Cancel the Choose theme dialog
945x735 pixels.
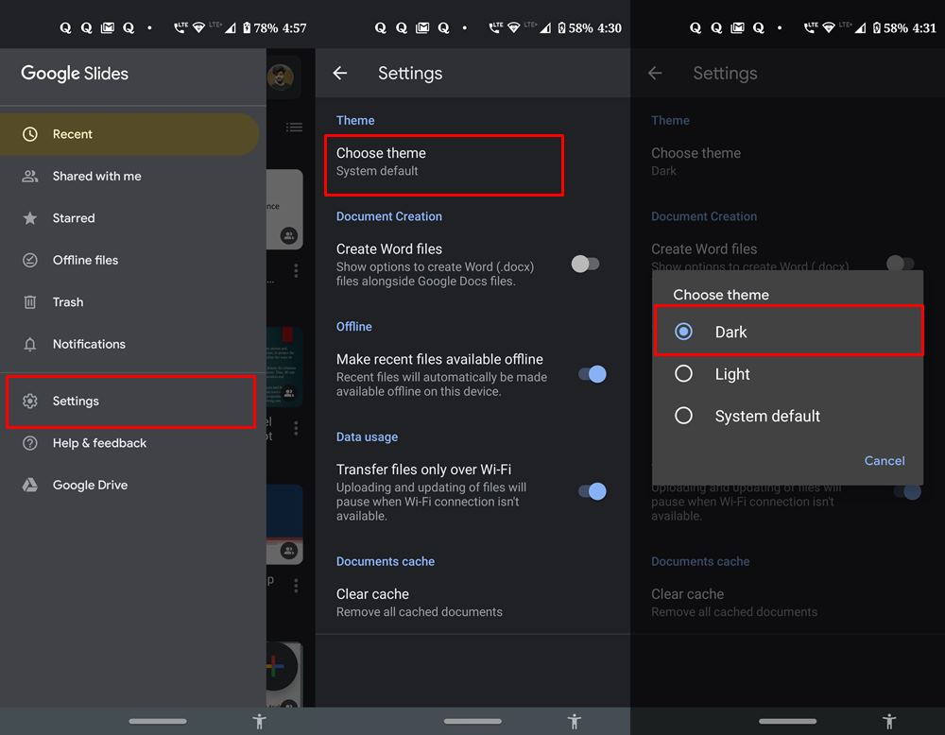pos(885,461)
